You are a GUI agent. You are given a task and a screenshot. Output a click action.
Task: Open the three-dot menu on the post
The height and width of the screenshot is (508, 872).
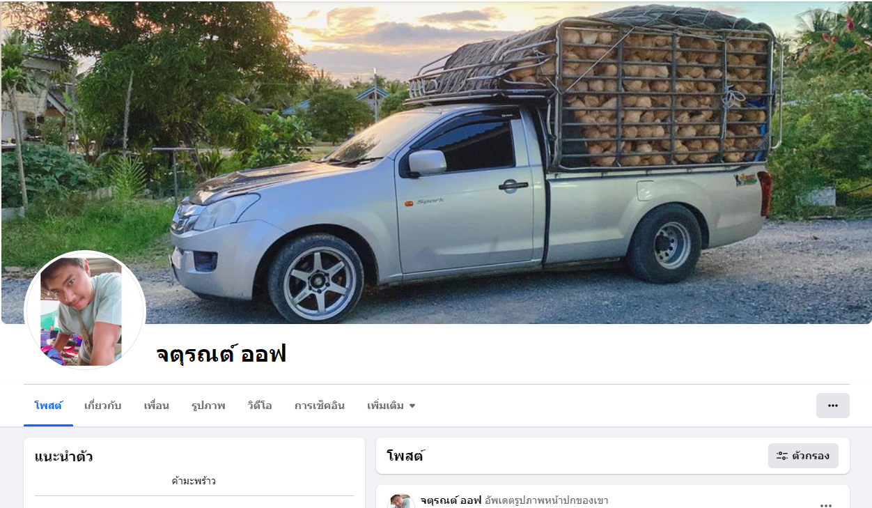[826, 504]
